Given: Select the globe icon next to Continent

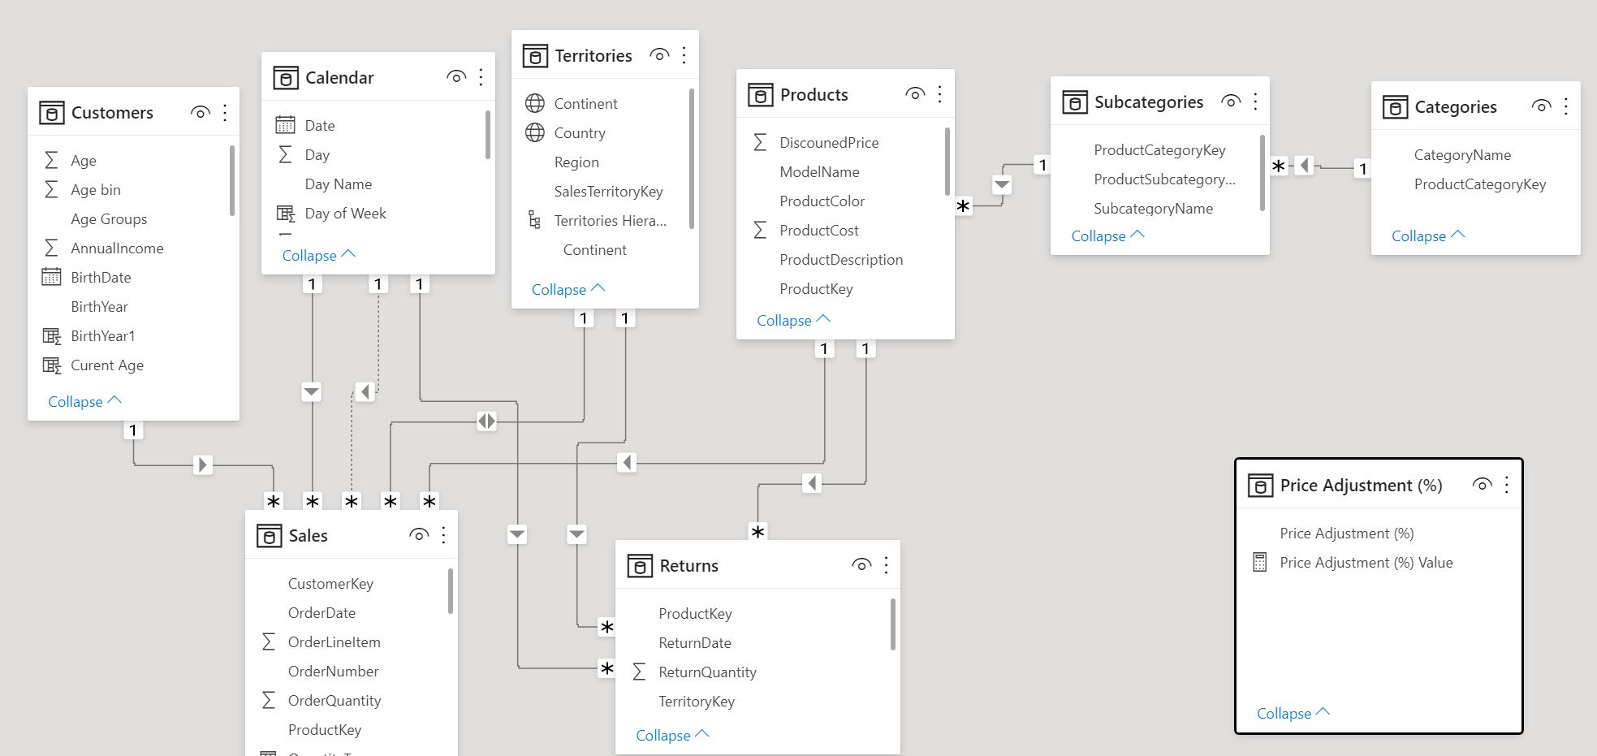Looking at the screenshot, I should 534,103.
